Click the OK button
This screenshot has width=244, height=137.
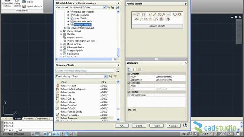pos(122,126)
